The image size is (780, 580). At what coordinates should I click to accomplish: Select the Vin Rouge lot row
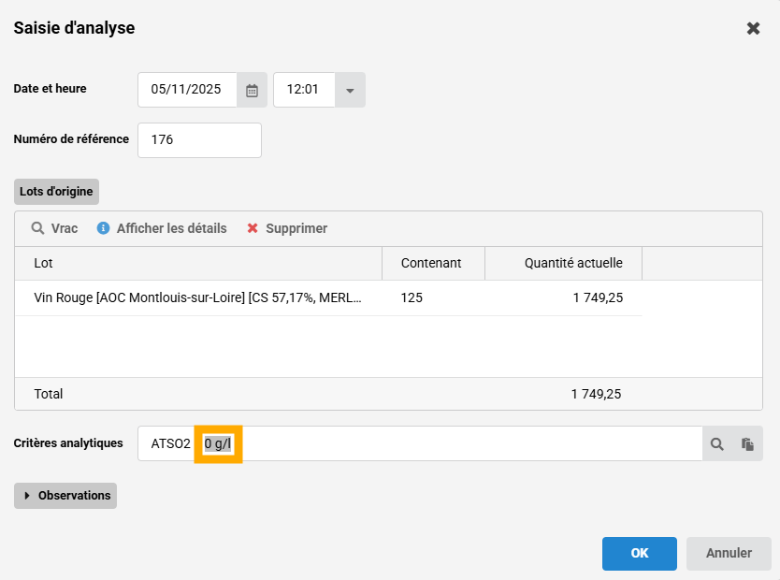[x=198, y=298]
